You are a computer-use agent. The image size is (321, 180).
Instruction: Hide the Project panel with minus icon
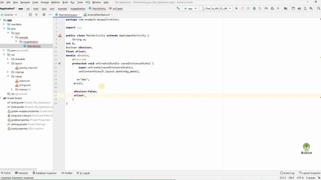pyautogui.click(x=50, y=14)
